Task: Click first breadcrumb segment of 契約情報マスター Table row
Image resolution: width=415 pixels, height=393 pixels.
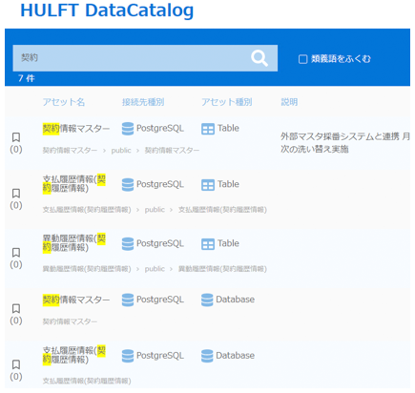Action: [70, 151]
